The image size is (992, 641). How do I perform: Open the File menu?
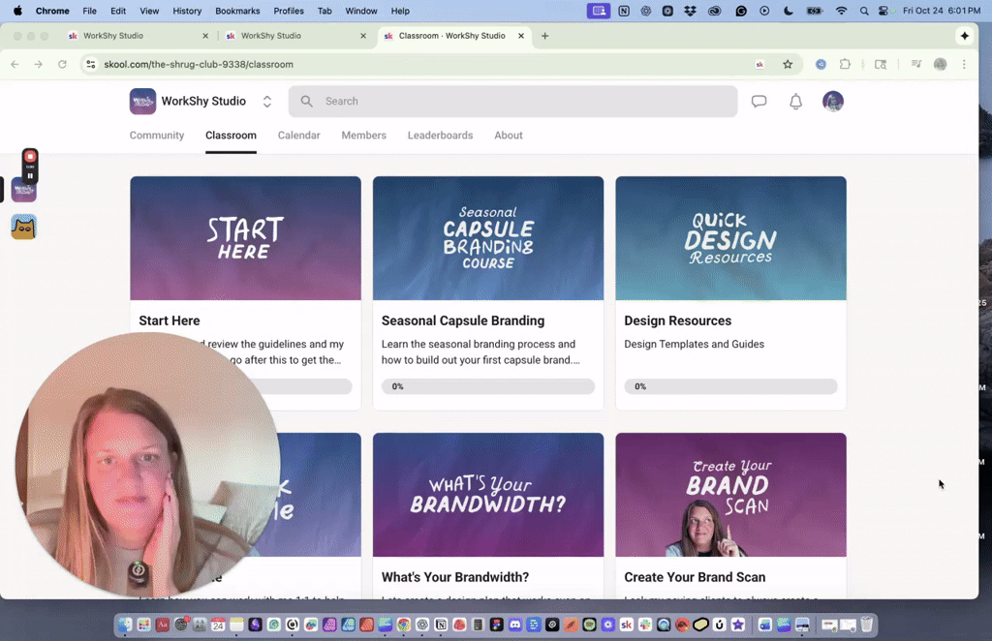(90, 11)
